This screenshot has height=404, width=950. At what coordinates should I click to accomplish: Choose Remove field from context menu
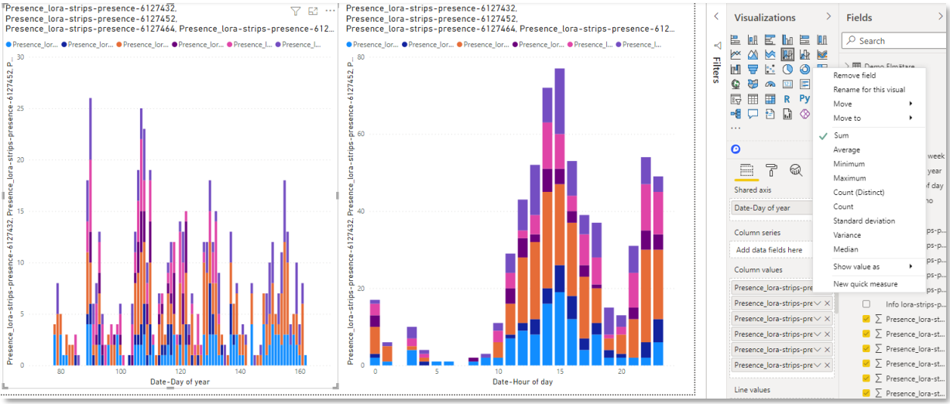[x=855, y=75]
